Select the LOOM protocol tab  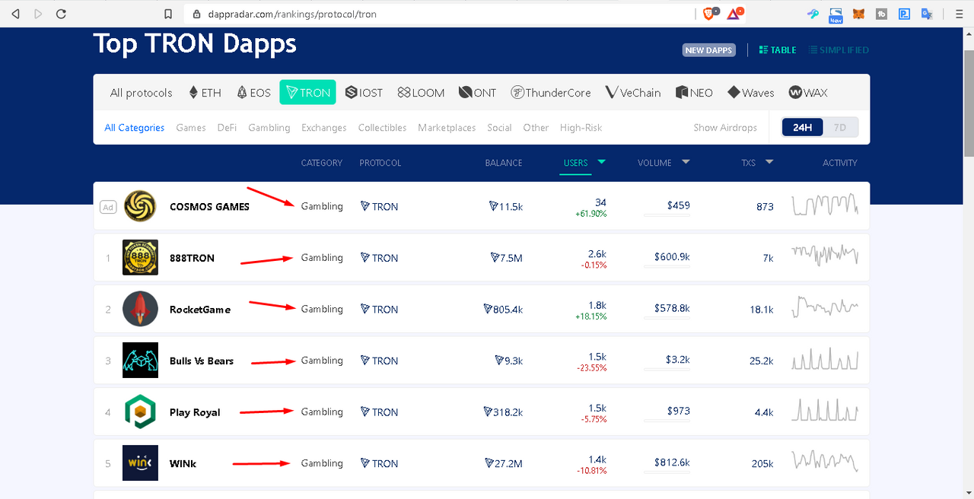[x=421, y=93]
